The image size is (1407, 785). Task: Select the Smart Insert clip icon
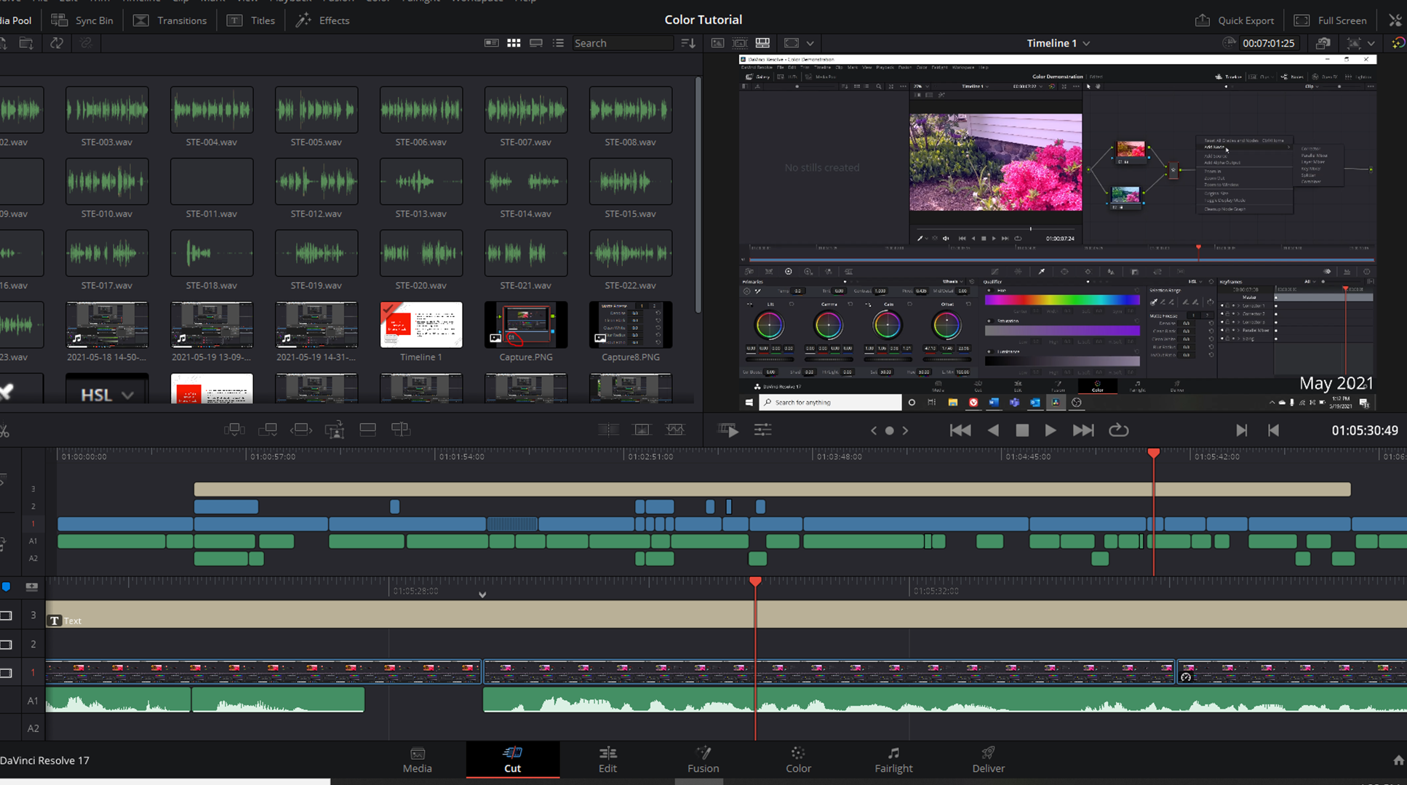(x=235, y=429)
